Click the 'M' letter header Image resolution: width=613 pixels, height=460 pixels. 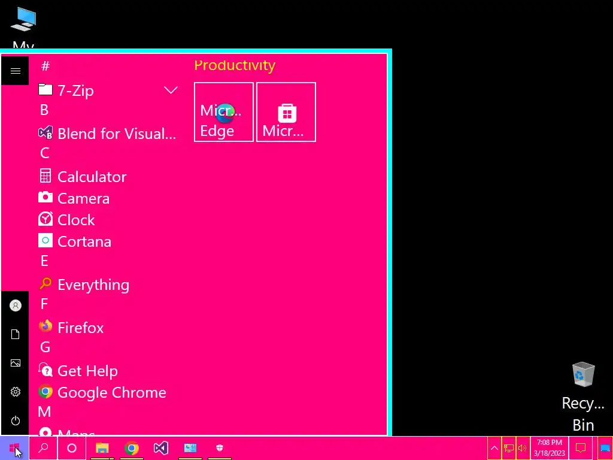[44, 411]
